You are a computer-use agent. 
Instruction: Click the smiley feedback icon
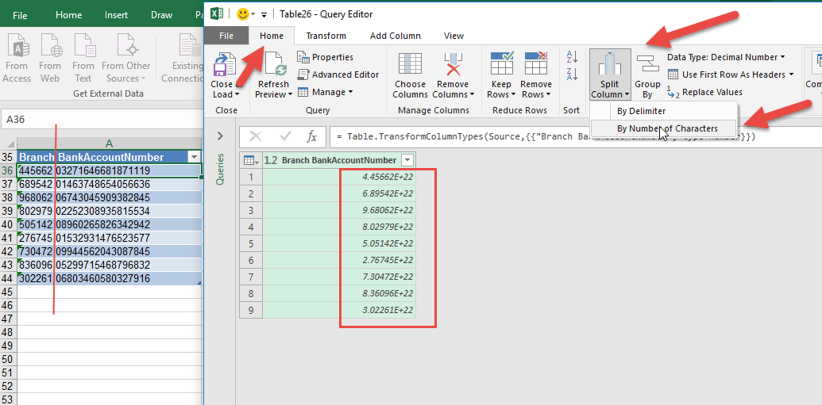tap(243, 14)
